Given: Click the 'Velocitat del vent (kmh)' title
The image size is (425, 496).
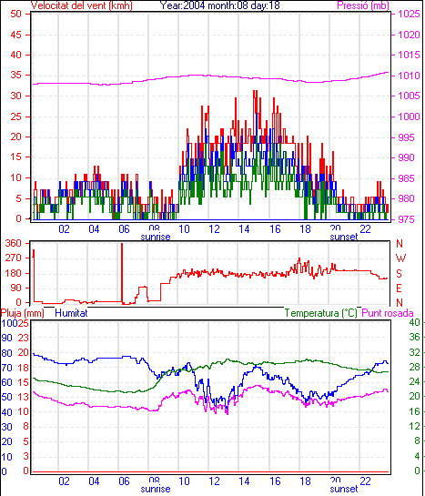Looking at the screenshot, I should click(82, 5).
